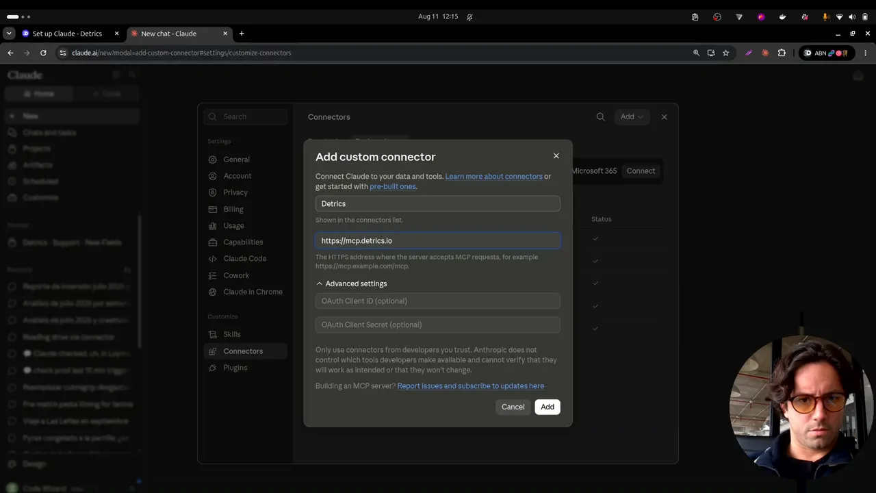The height and width of the screenshot is (493, 876).
Task: Go forward in browser history
Action: [27, 53]
